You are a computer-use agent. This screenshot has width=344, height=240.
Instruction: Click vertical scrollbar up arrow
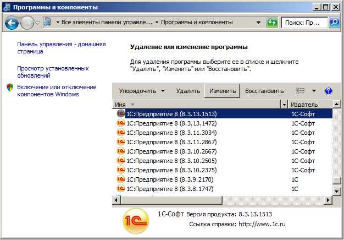[x=336, y=104]
